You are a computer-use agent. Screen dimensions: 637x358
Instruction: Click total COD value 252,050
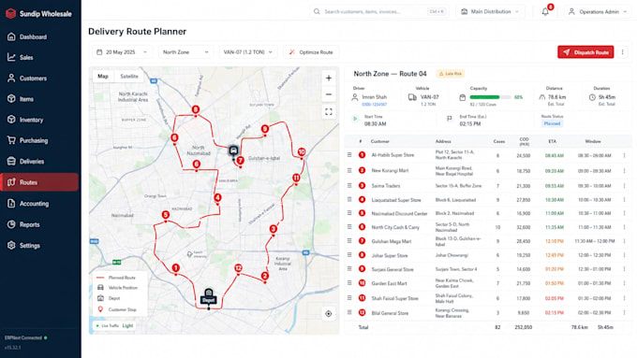(524, 327)
